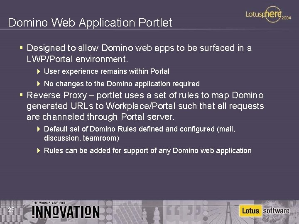Click the INNOVATION logo text

pos(66,212)
